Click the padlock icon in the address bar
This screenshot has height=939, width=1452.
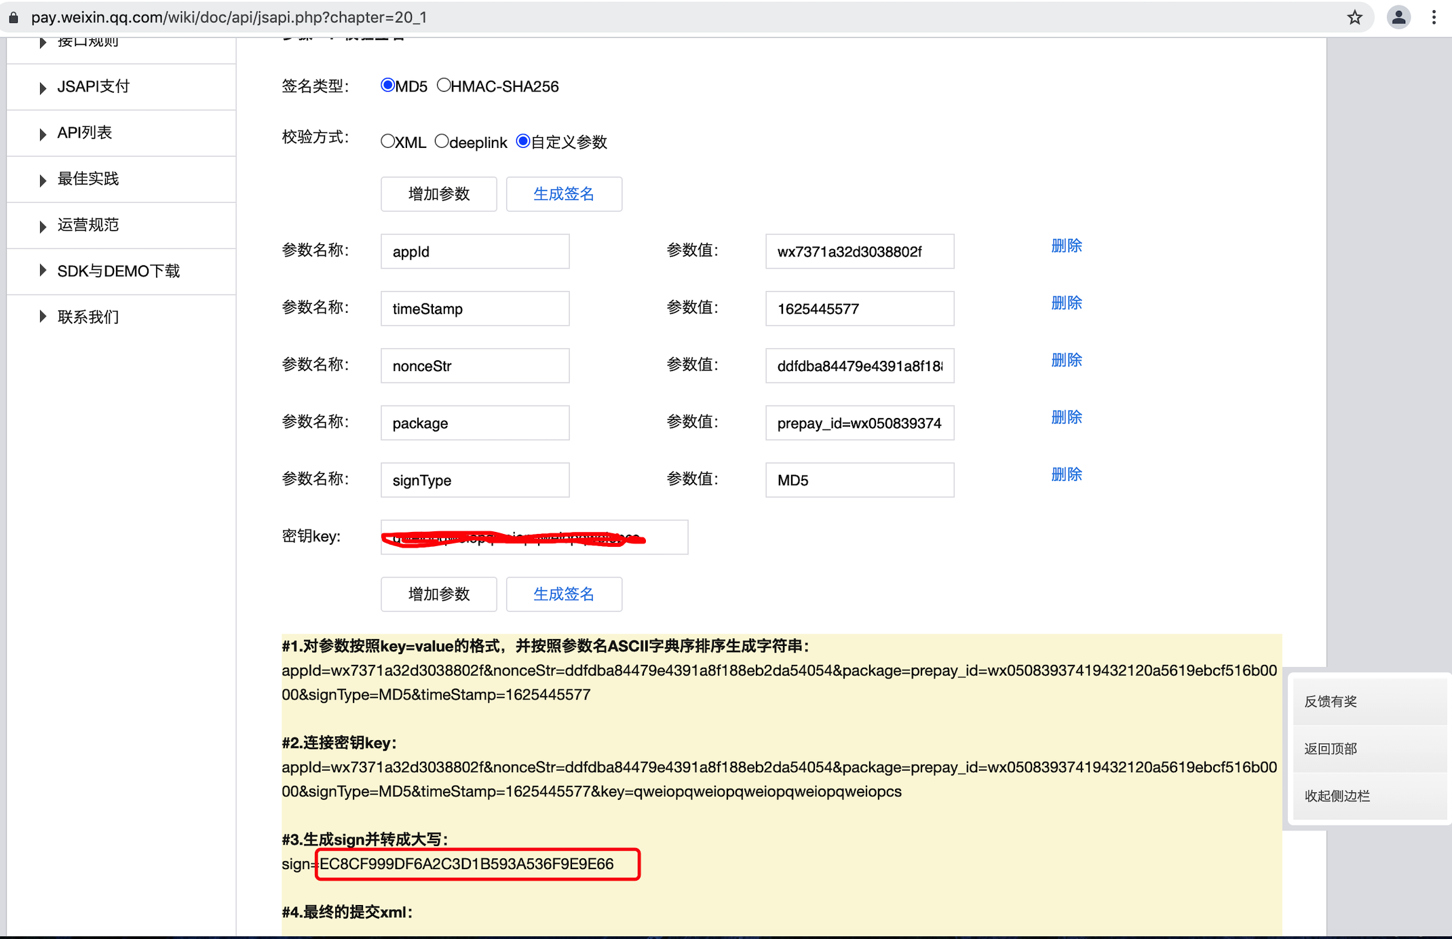pos(14,17)
